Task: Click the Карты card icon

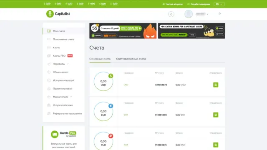Action: 49,47
